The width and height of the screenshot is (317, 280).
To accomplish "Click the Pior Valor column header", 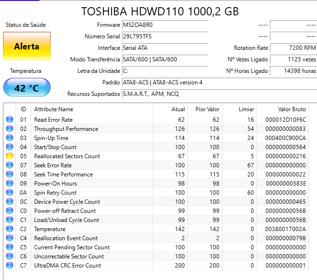I will pos(205,109).
